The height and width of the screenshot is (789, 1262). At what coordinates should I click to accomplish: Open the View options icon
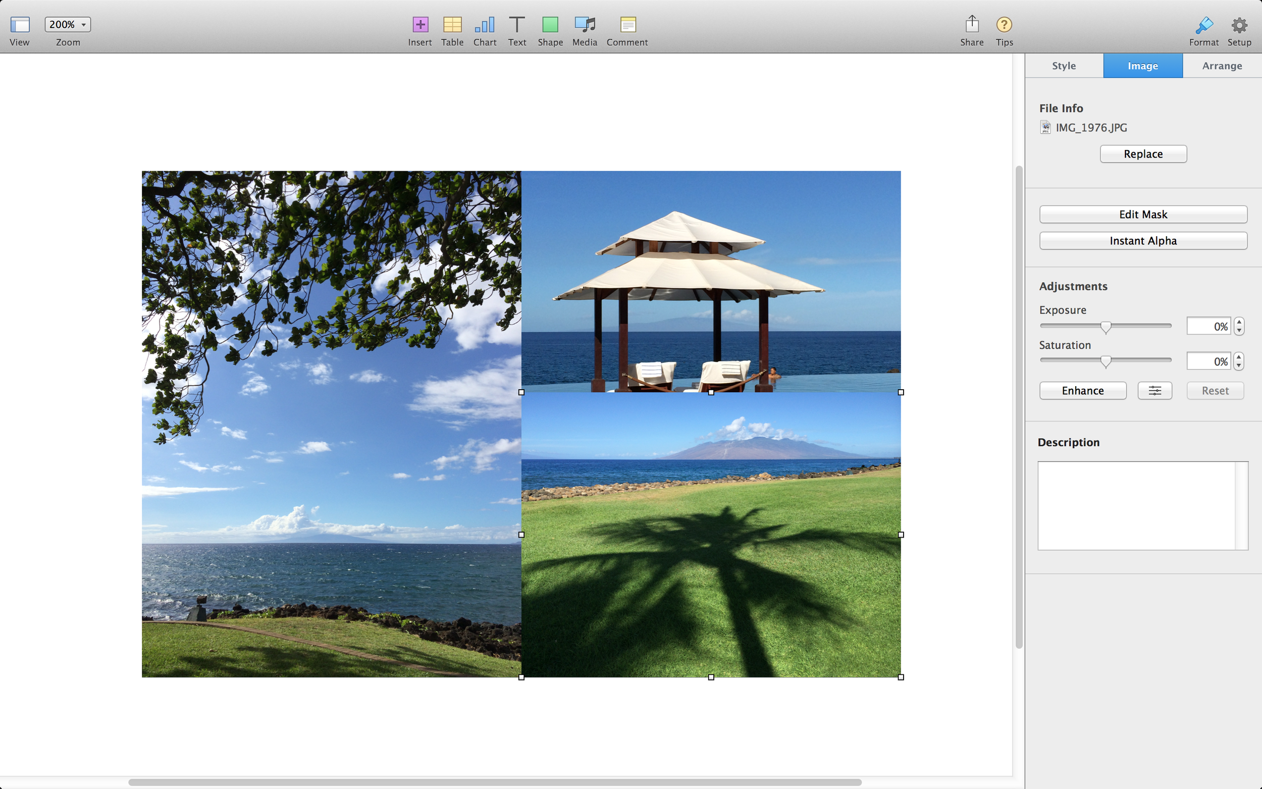click(20, 25)
